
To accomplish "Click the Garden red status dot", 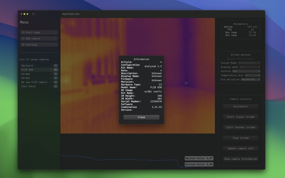I will click(51, 78).
